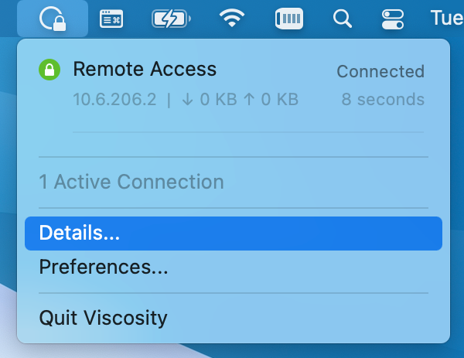This screenshot has width=464, height=358.
Task: Open the Wi-Fi menu bar icon
Action: 231,18
